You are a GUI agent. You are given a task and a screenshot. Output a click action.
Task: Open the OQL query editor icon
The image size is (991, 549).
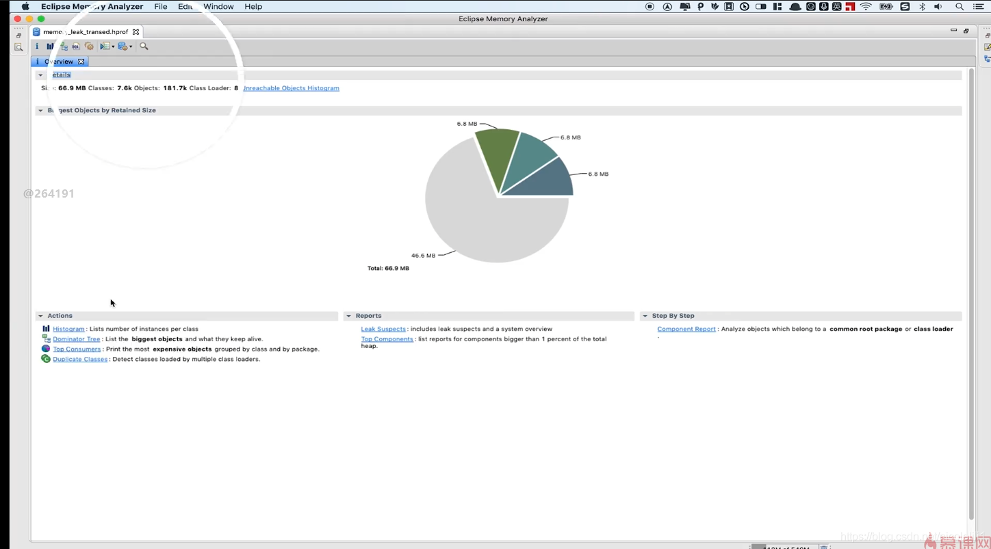pyautogui.click(x=76, y=46)
